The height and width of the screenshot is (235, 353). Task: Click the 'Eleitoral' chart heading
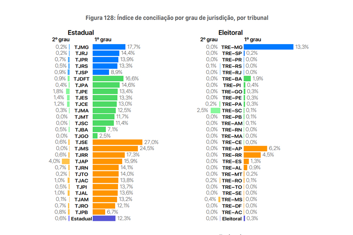point(231,33)
